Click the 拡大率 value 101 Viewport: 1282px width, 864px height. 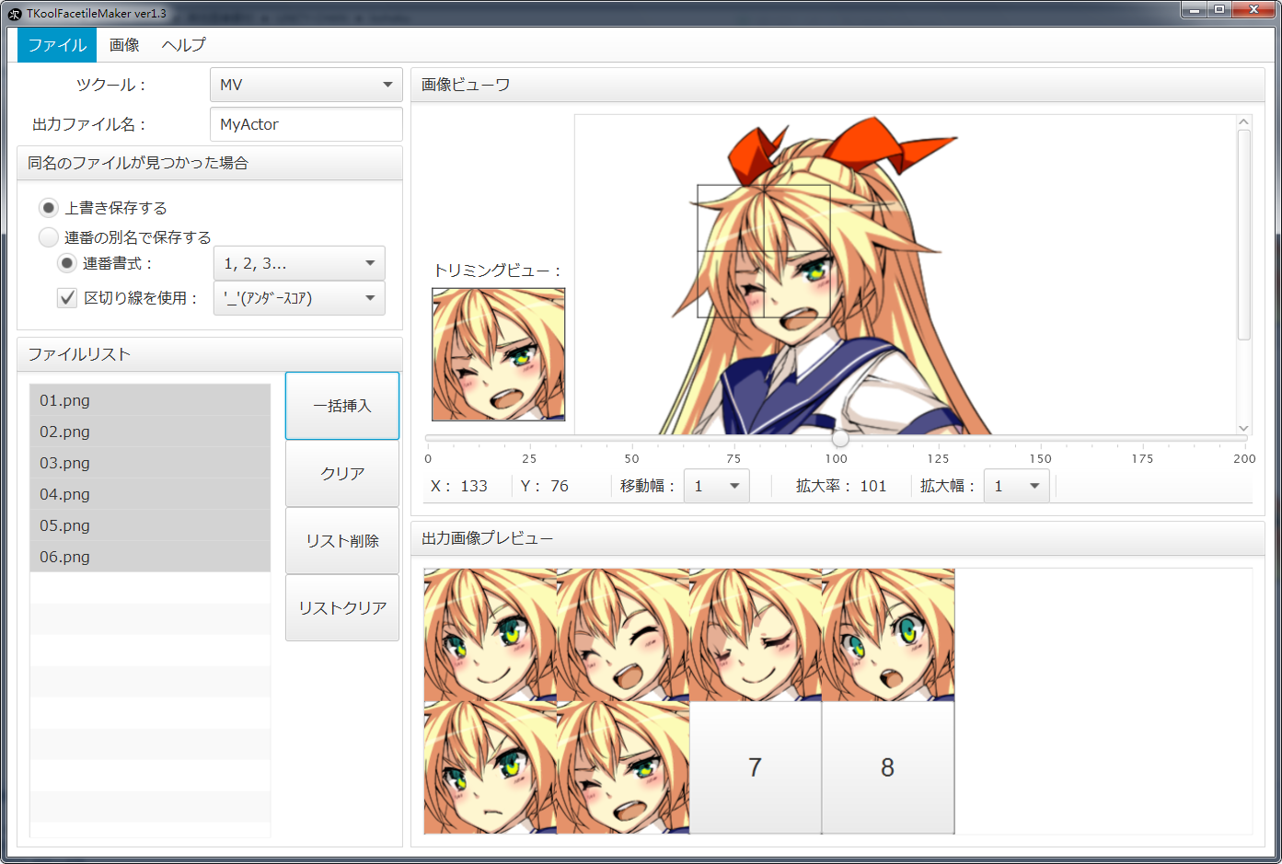point(872,486)
